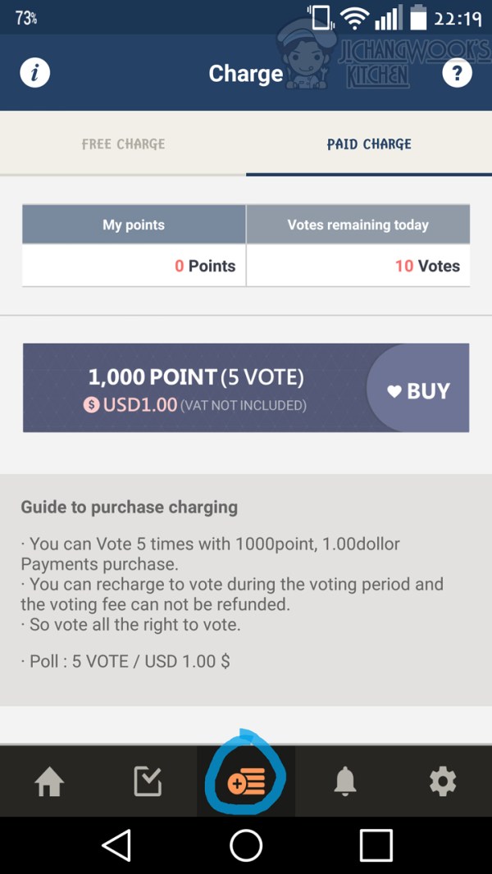Tap the info icon in header
This screenshot has height=874, width=492.
point(35,73)
